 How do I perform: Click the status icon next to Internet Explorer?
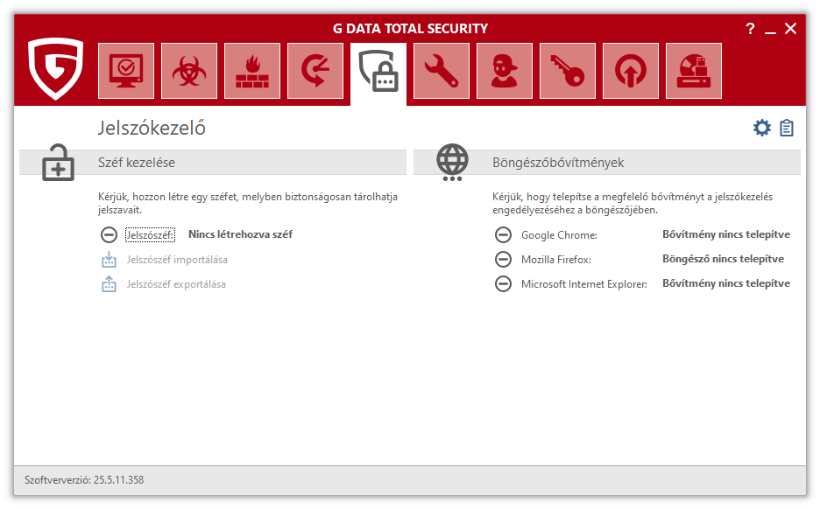(503, 284)
